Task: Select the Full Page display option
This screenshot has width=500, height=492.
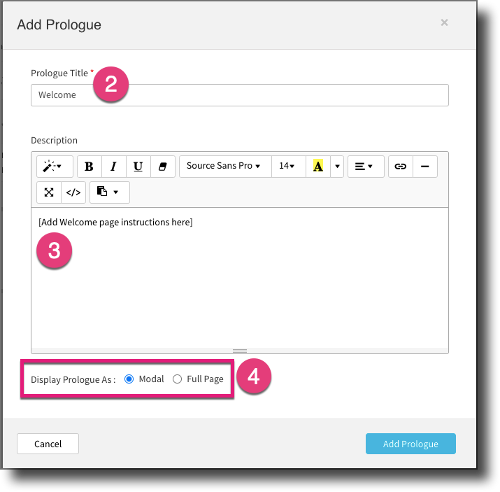Action: coord(178,379)
